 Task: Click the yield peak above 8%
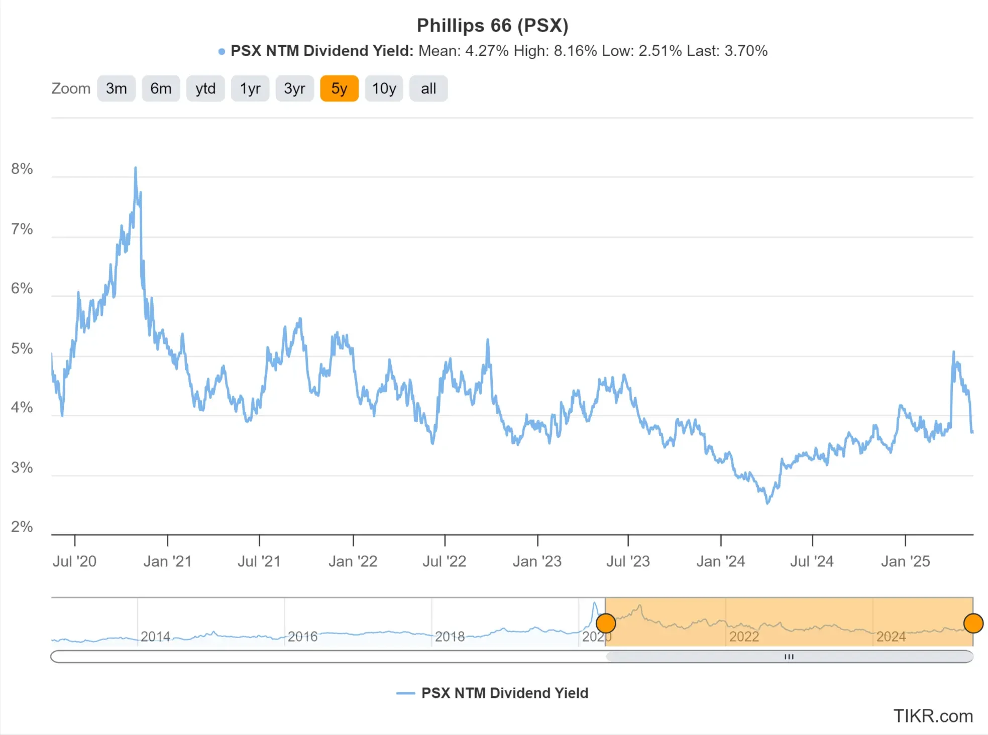pos(136,168)
